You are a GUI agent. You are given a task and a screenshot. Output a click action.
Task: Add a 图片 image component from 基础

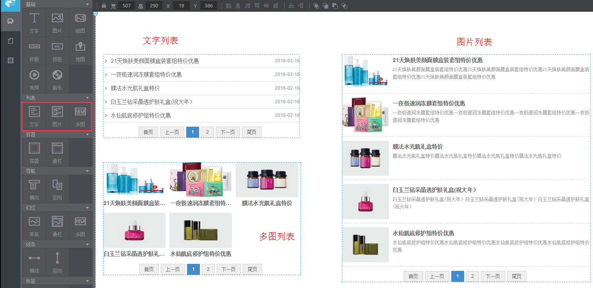pos(57,22)
